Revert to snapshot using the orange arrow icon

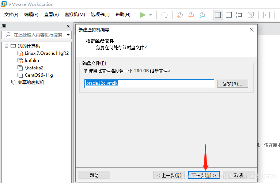click(191, 15)
